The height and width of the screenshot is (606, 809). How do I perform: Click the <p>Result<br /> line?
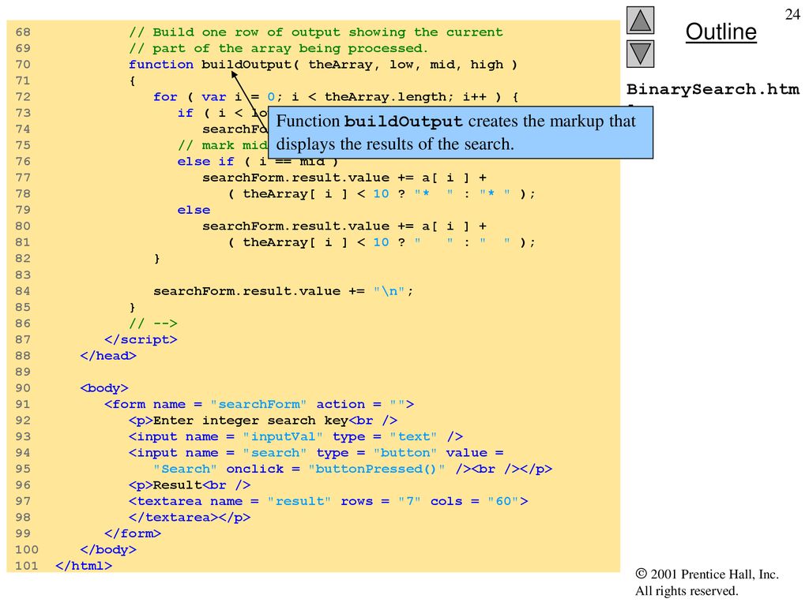190,485
